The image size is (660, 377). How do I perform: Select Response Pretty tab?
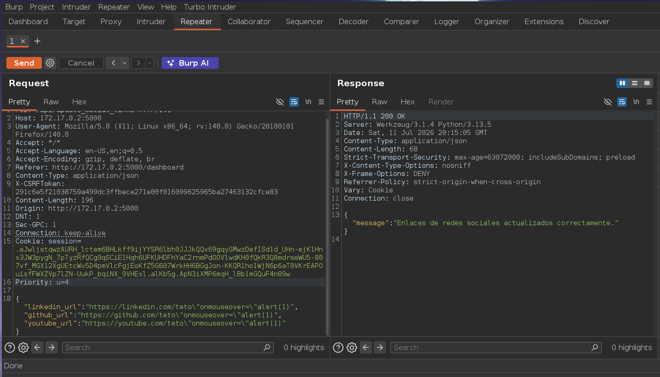tap(348, 102)
